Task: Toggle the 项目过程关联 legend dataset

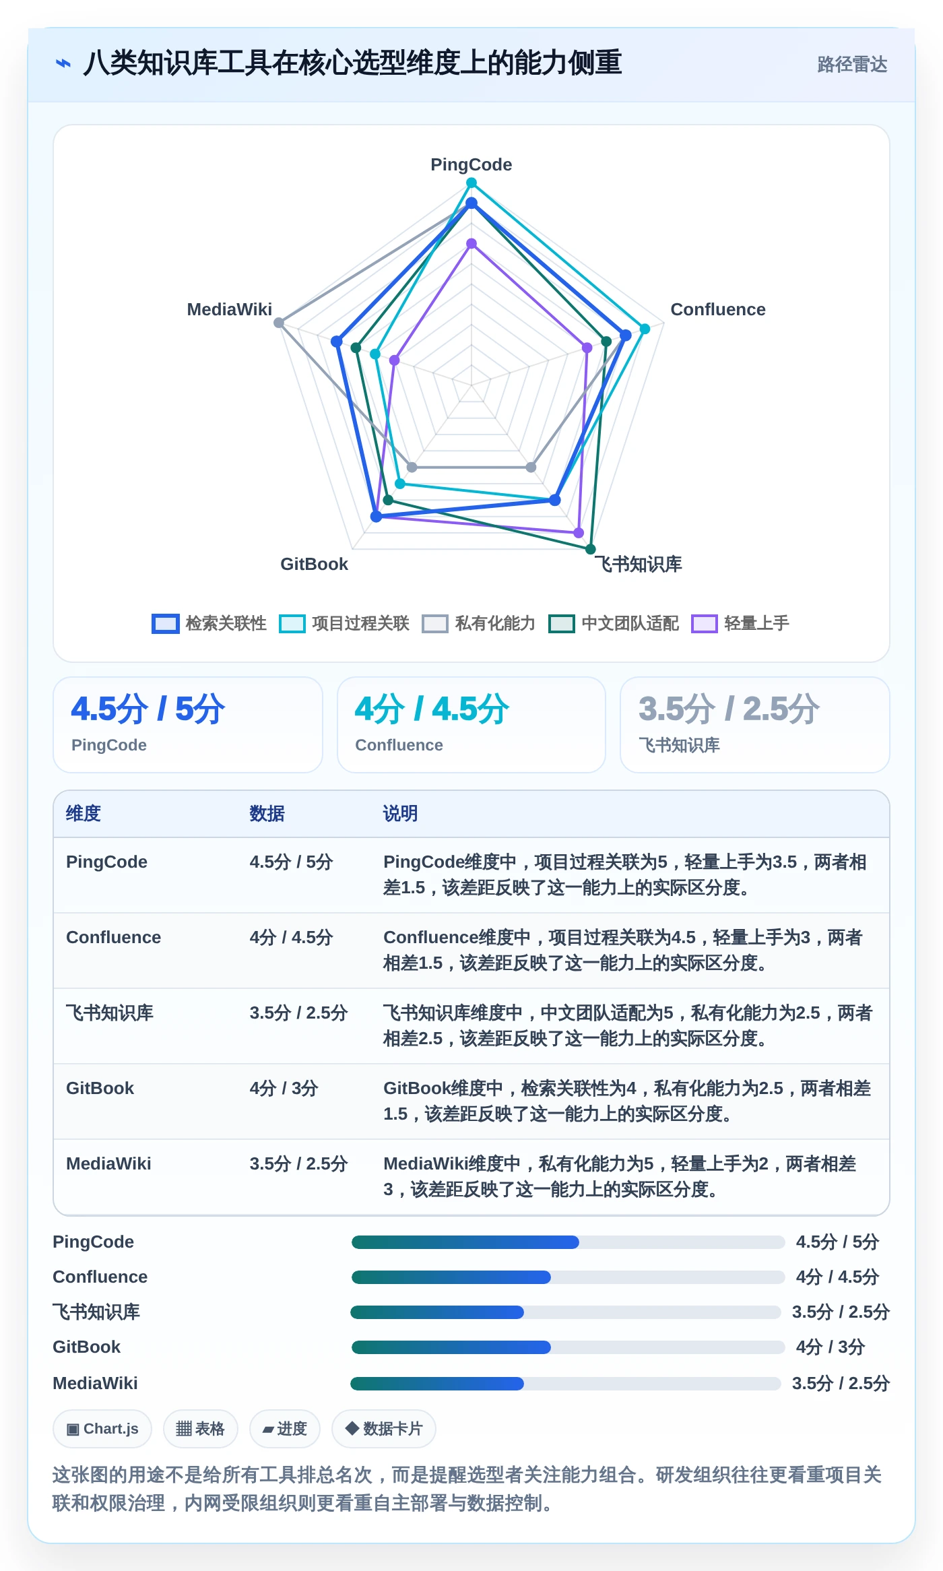Action: pos(344,623)
